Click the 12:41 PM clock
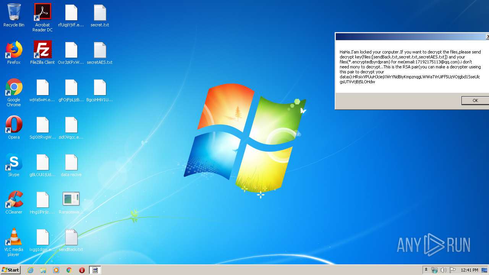The width and height of the screenshot is (489, 275). 470,270
